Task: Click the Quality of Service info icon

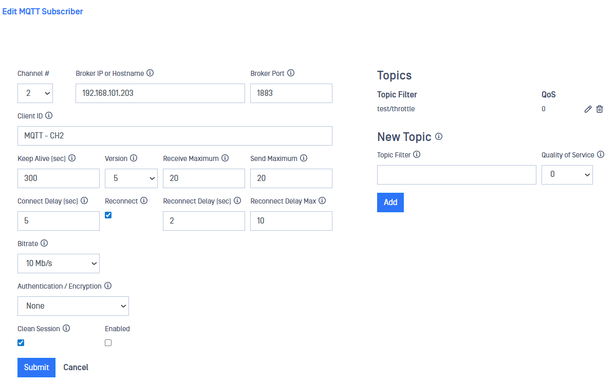Action: click(x=601, y=155)
